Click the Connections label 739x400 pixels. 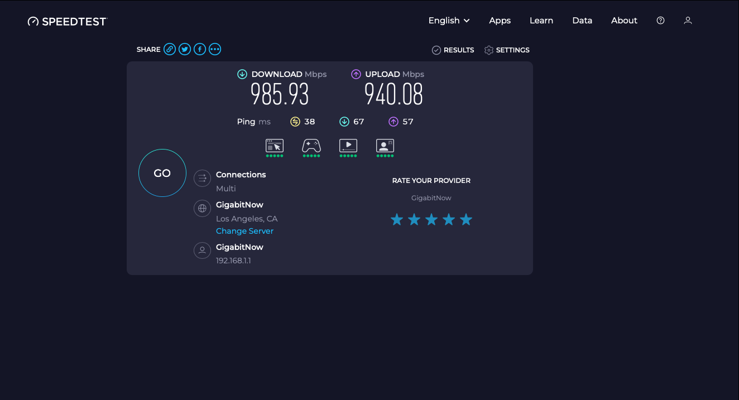coord(241,175)
